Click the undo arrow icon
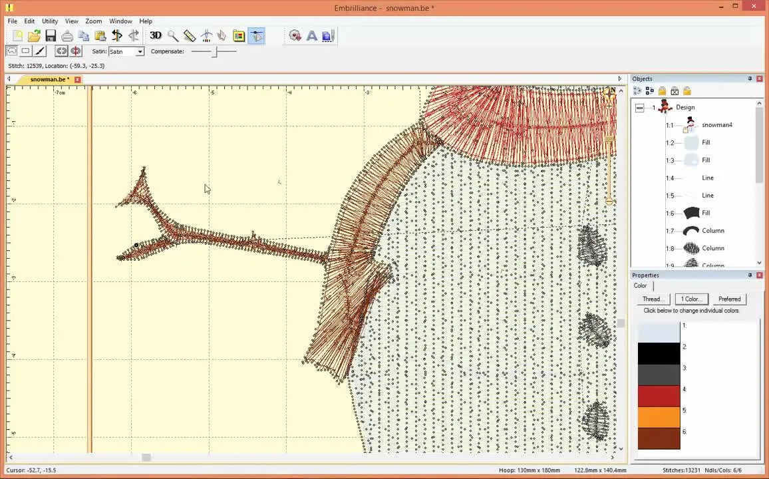Screen dimensions: 769x479 (x=116, y=35)
